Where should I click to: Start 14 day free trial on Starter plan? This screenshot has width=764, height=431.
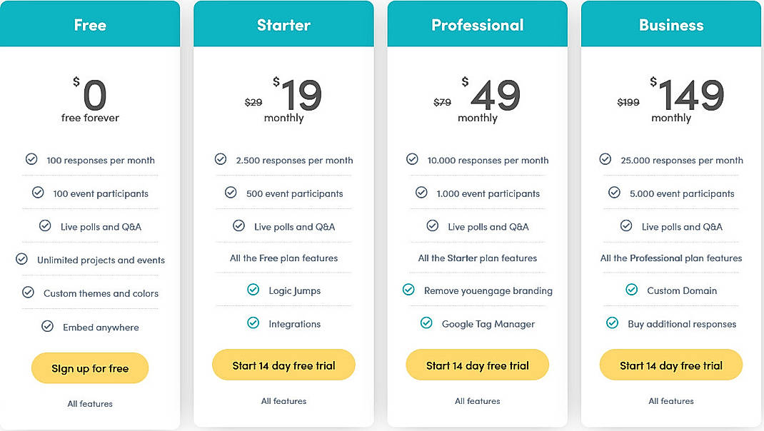click(x=283, y=364)
